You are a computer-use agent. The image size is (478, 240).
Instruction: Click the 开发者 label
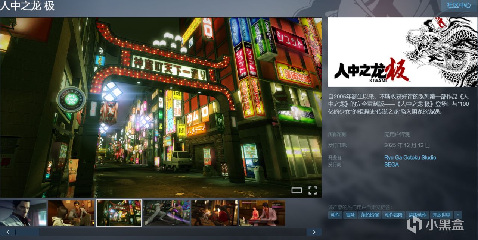click(x=335, y=158)
